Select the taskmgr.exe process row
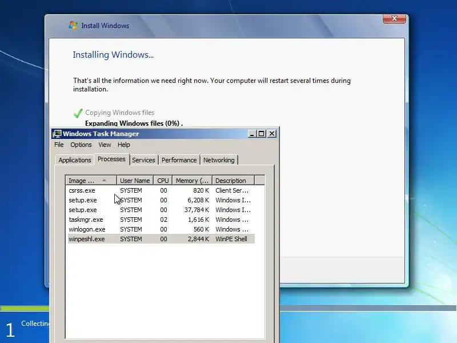 click(161, 220)
